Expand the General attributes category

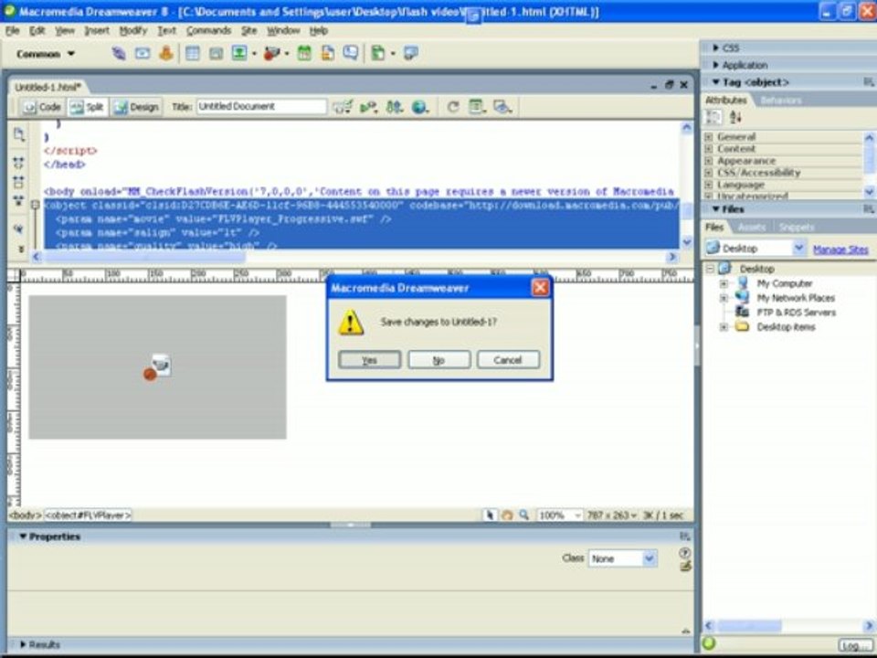709,136
